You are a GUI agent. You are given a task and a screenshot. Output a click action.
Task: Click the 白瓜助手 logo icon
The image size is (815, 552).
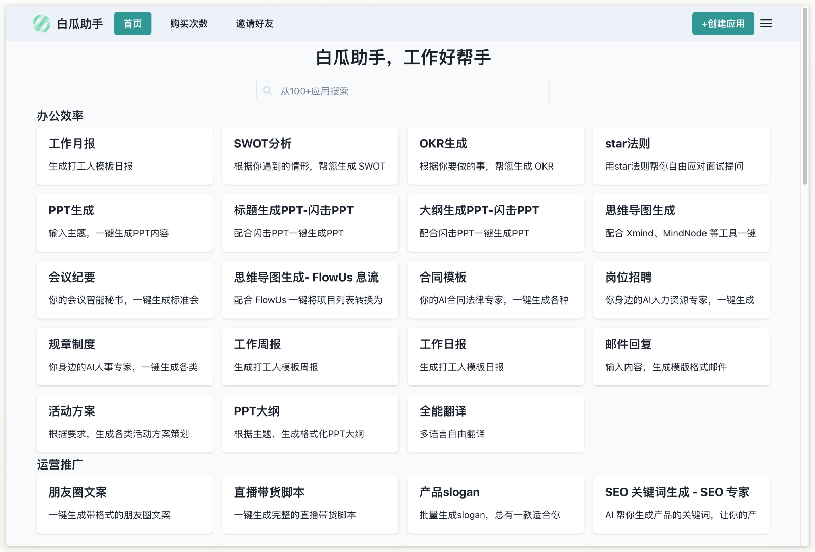42,23
